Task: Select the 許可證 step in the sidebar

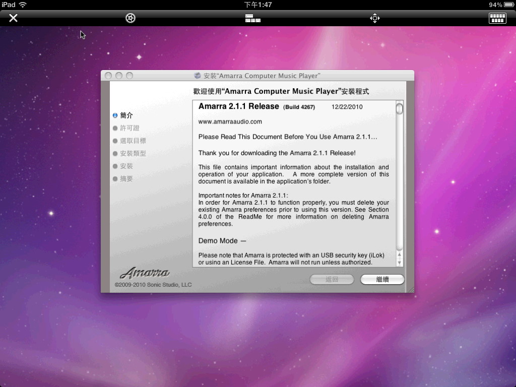Action: tap(126, 128)
